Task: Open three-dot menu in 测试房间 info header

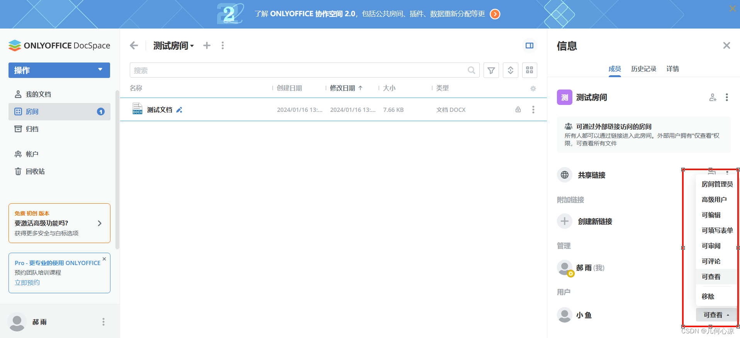Action: click(727, 97)
